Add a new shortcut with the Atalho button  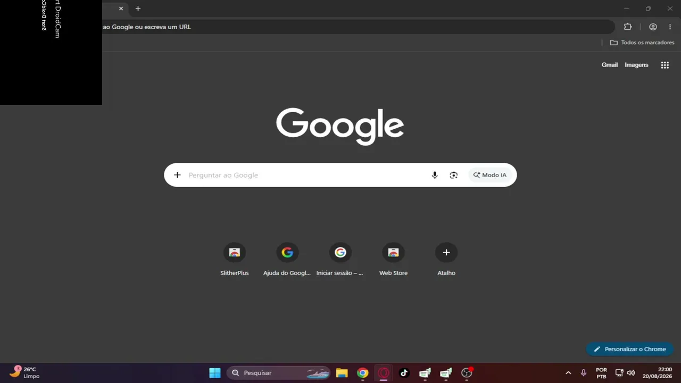pyautogui.click(x=446, y=260)
